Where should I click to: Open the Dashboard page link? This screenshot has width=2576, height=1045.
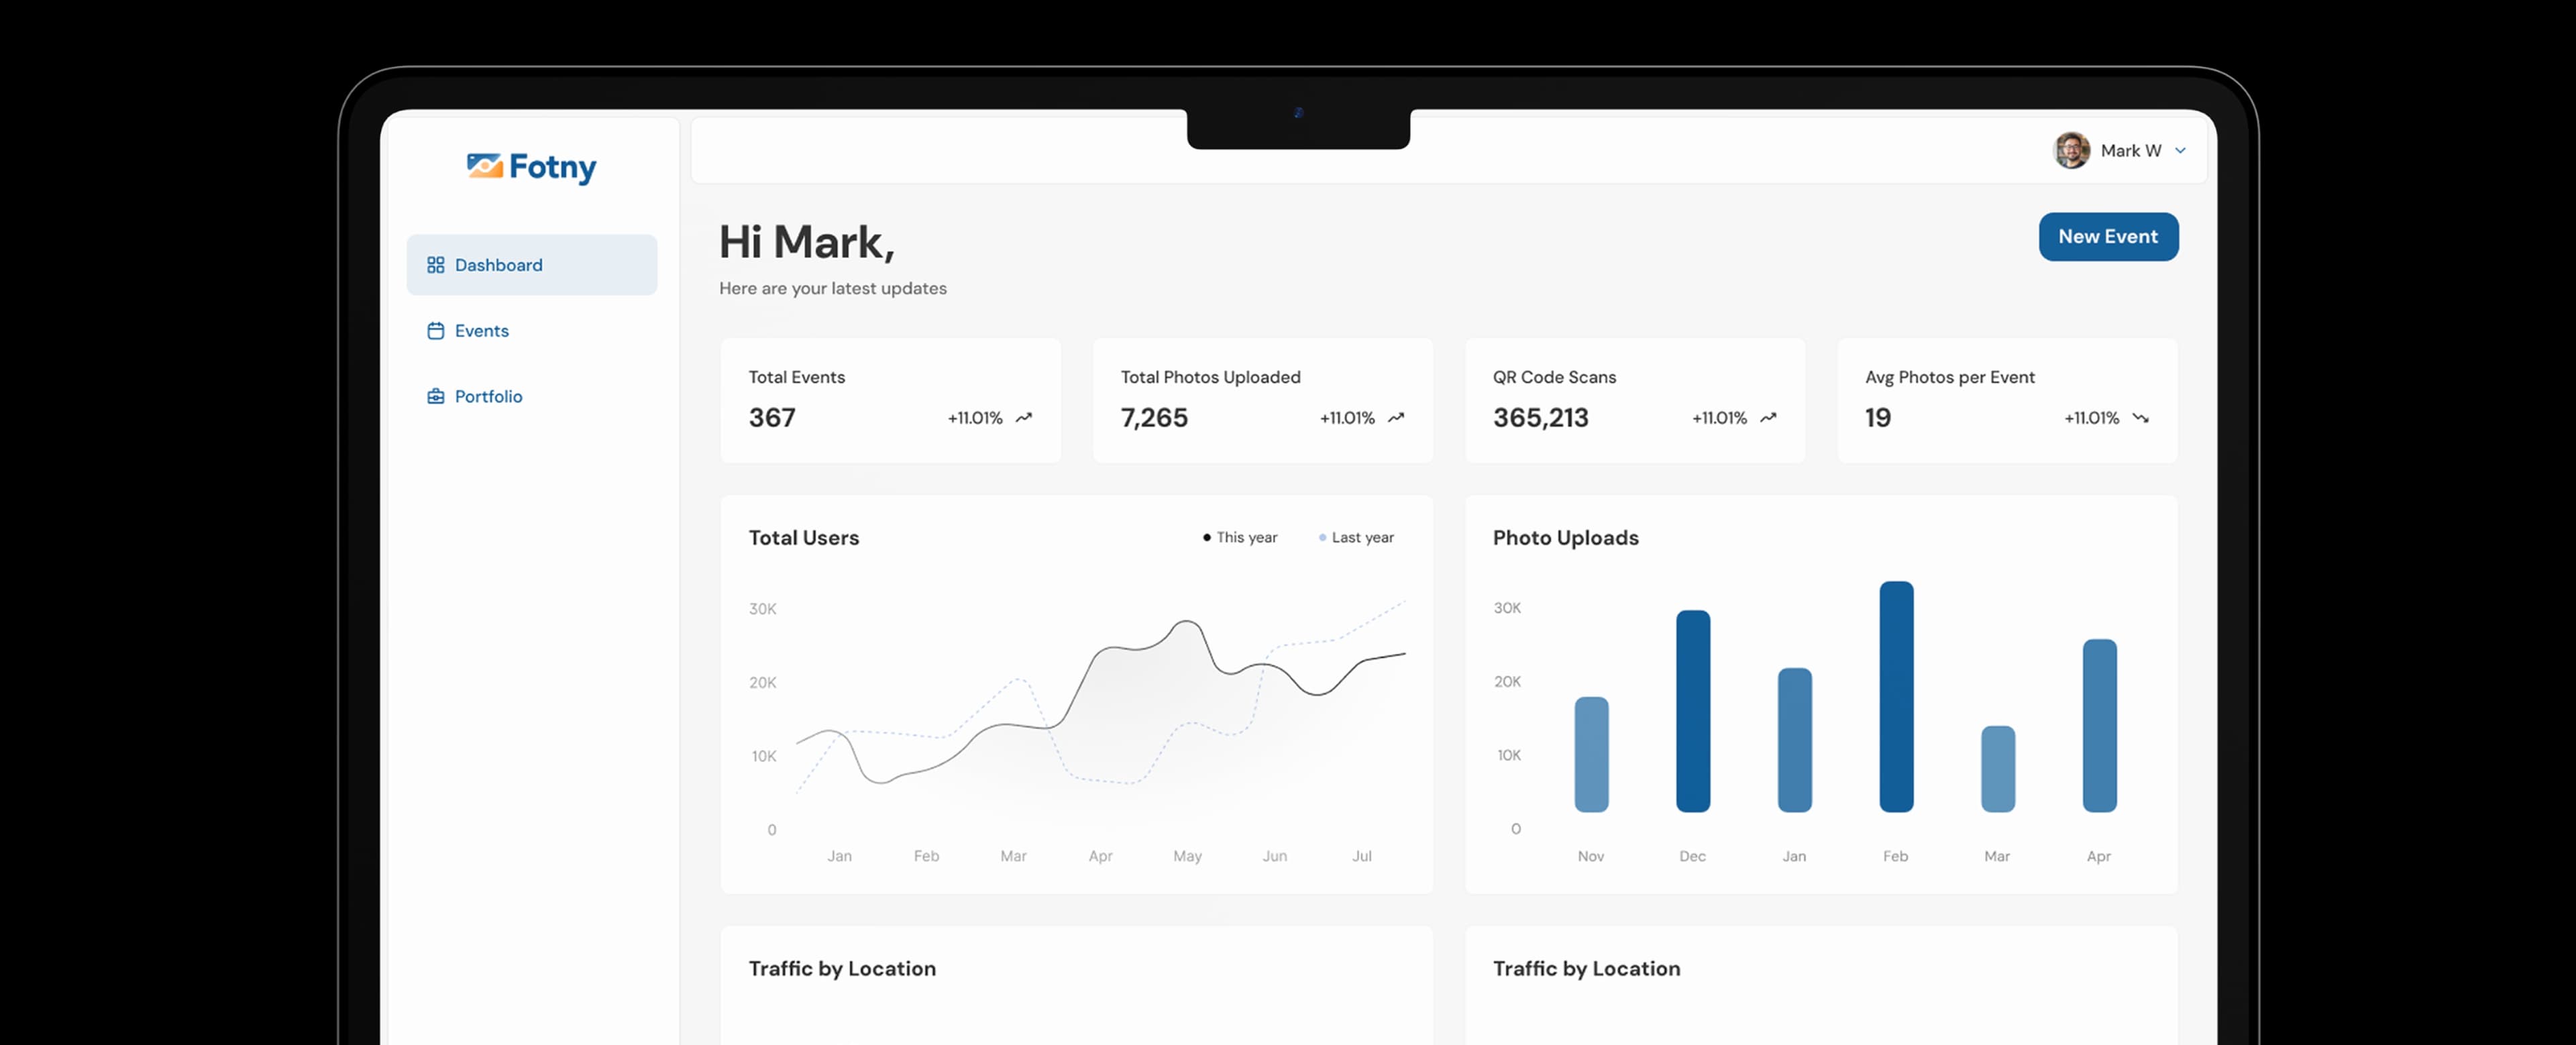(x=498, y=264)
